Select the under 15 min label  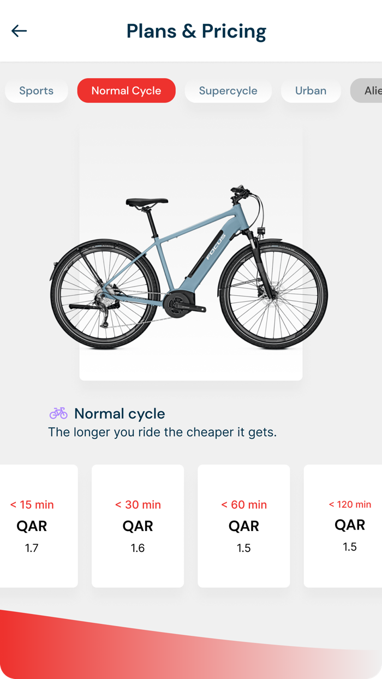click(32, 505)
